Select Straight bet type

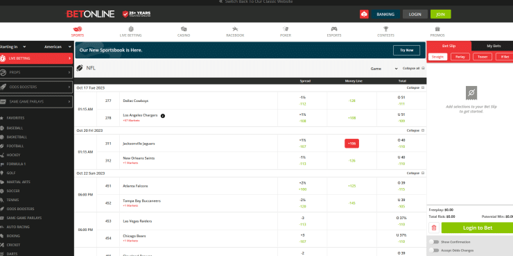pos(437,57)
